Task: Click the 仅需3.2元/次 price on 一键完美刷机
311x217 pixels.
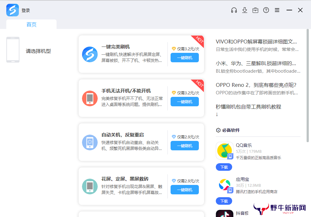Action: point(188,49)
